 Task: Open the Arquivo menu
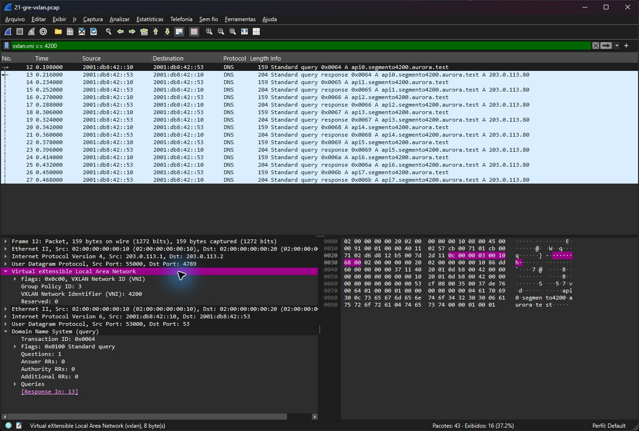15,19
